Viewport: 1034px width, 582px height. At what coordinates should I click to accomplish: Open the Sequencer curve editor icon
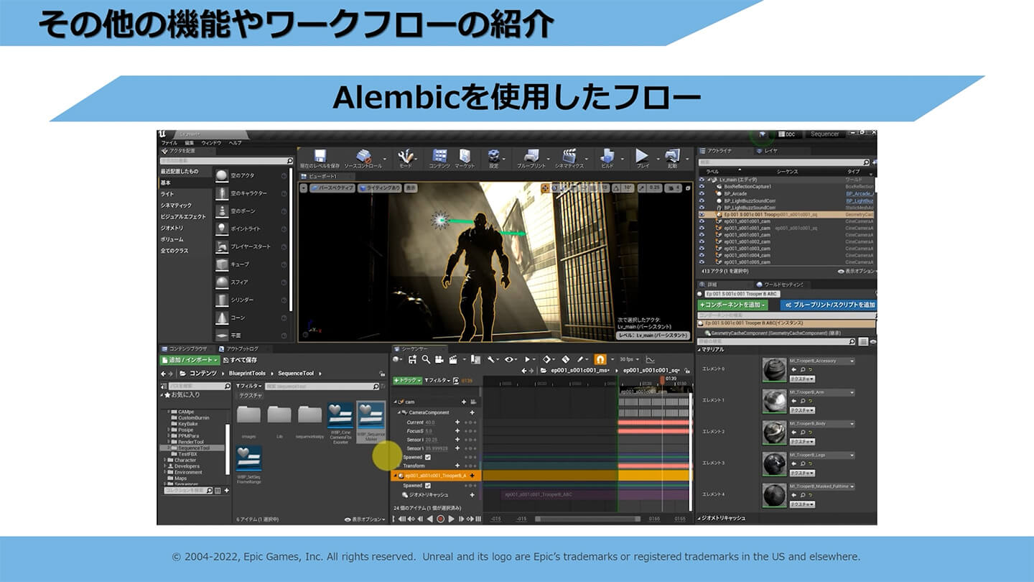(x=651, y=359)
